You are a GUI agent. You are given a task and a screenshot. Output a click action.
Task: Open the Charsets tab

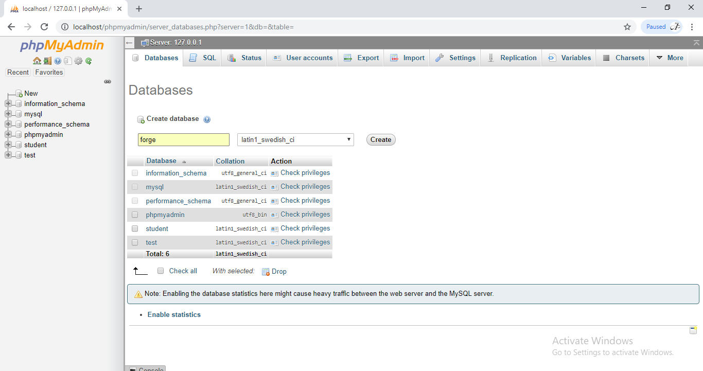pos(623,58)
